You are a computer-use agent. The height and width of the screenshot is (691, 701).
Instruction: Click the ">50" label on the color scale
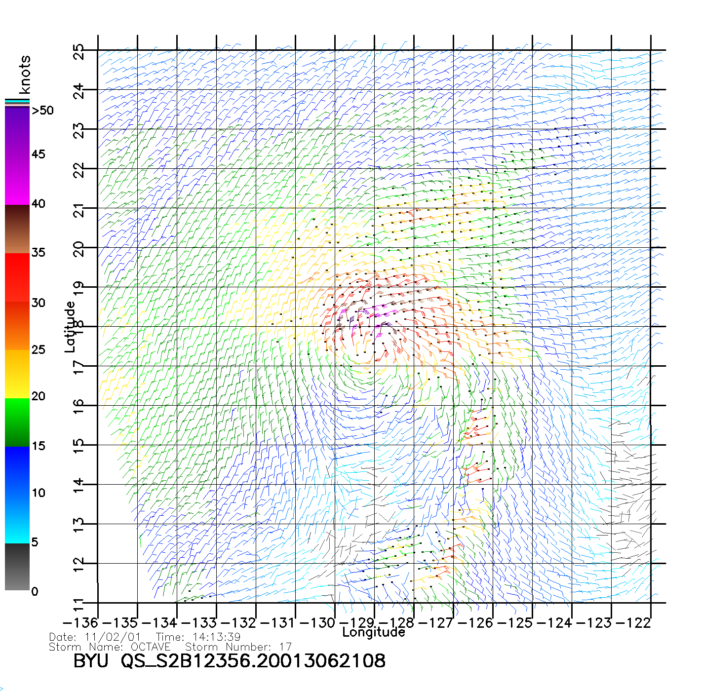click(42, 111)
